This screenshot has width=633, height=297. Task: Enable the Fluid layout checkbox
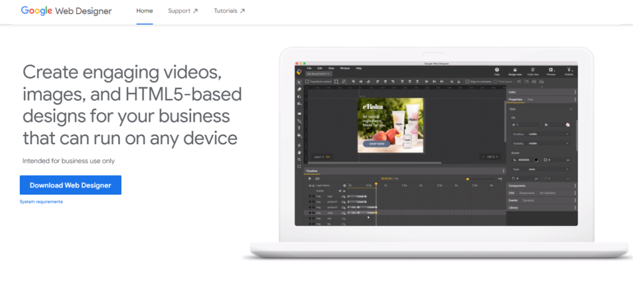(x=496, y=82)
